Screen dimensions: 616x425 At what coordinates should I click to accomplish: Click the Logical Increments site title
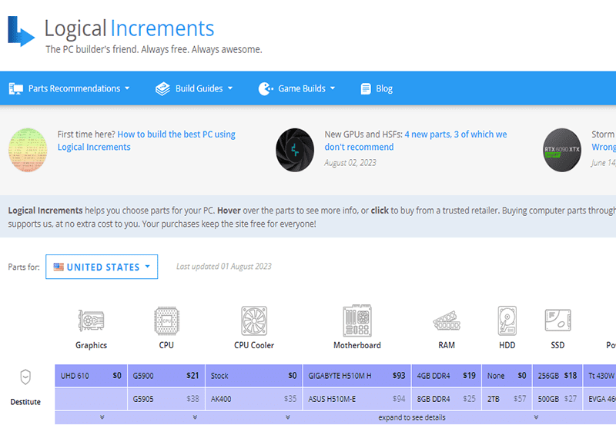tap(129, 28)
